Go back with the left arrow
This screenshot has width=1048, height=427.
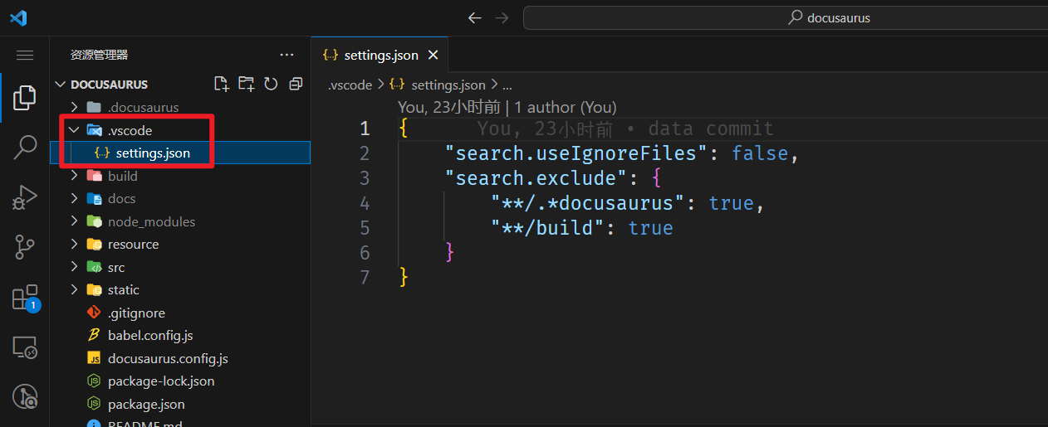point(474,17)
